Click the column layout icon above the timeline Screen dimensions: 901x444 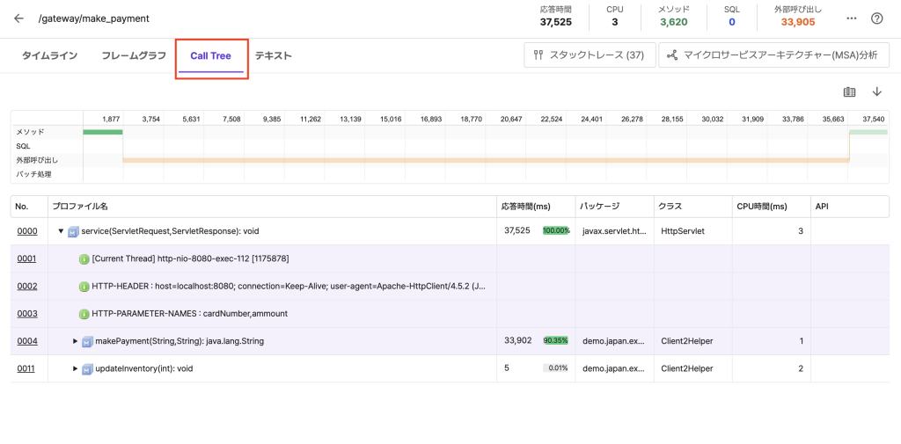pyautogui.click(x=849, y=91)
